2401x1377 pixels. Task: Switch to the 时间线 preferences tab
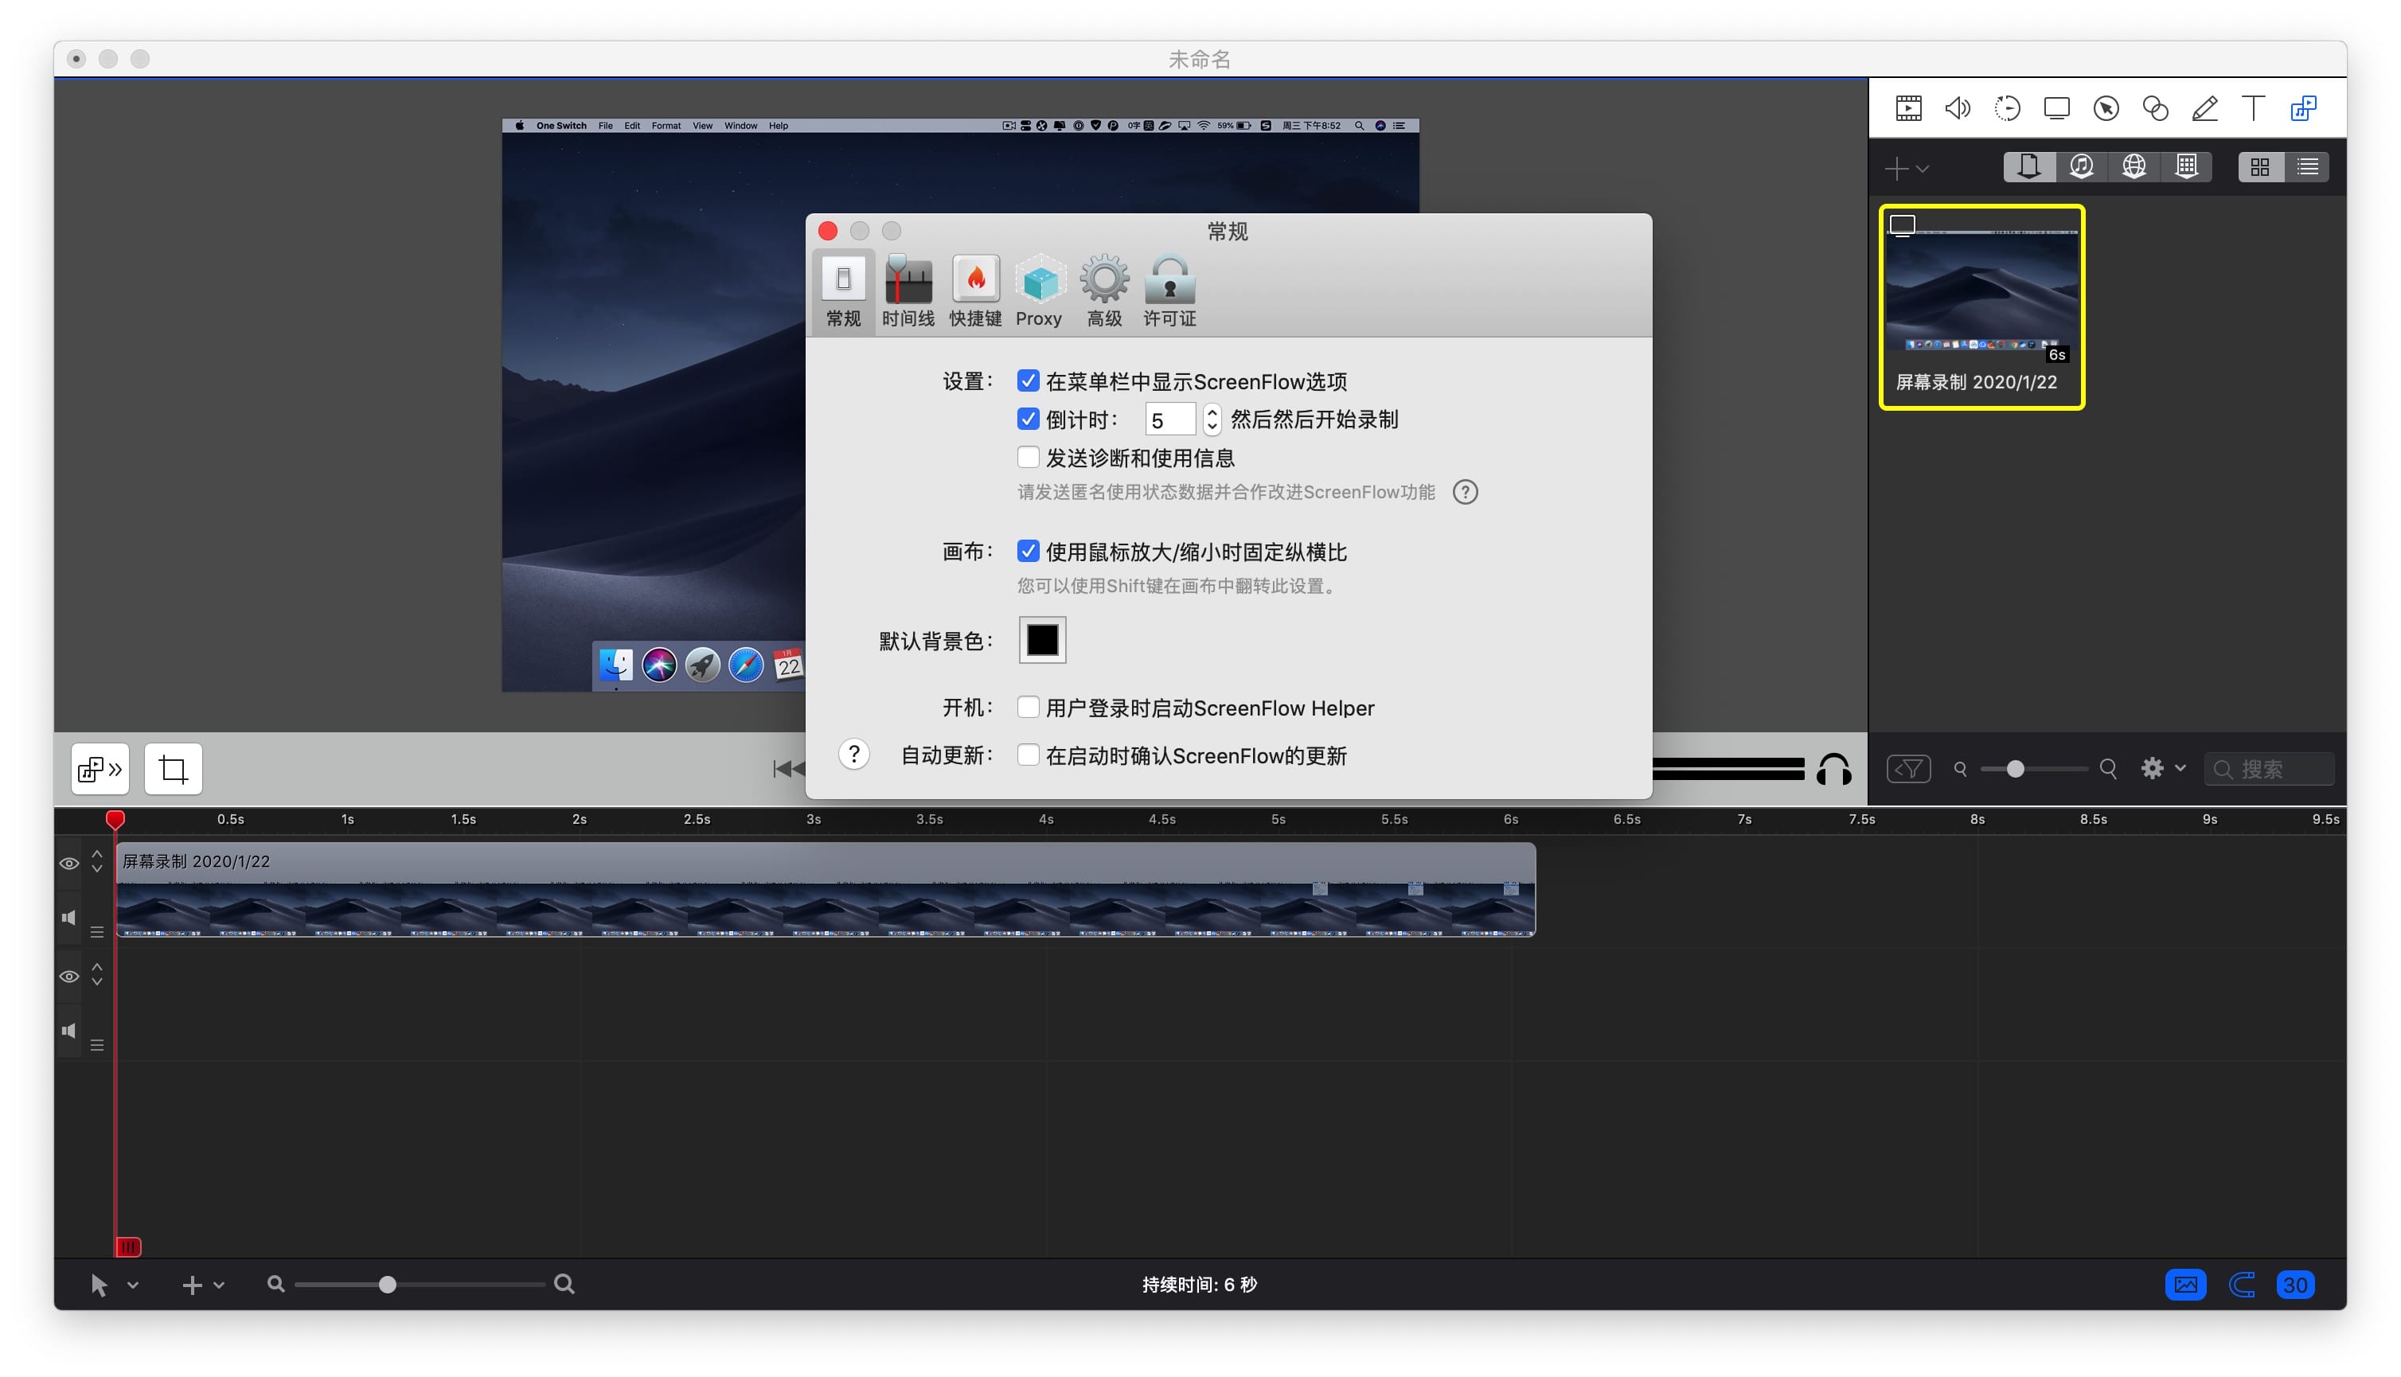908,291
